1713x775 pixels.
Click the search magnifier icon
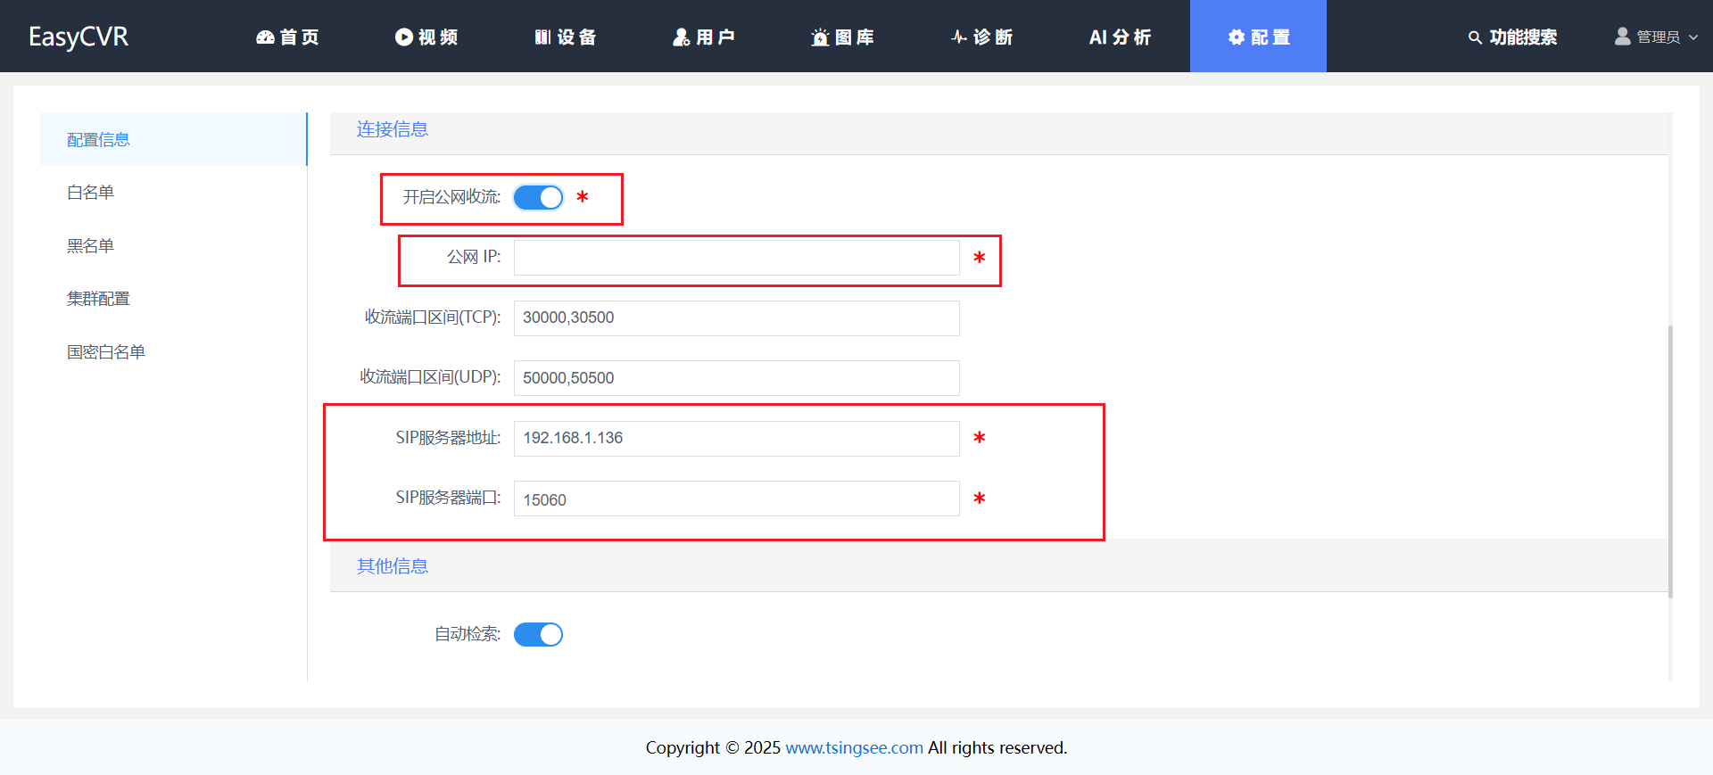[1475, 37]
